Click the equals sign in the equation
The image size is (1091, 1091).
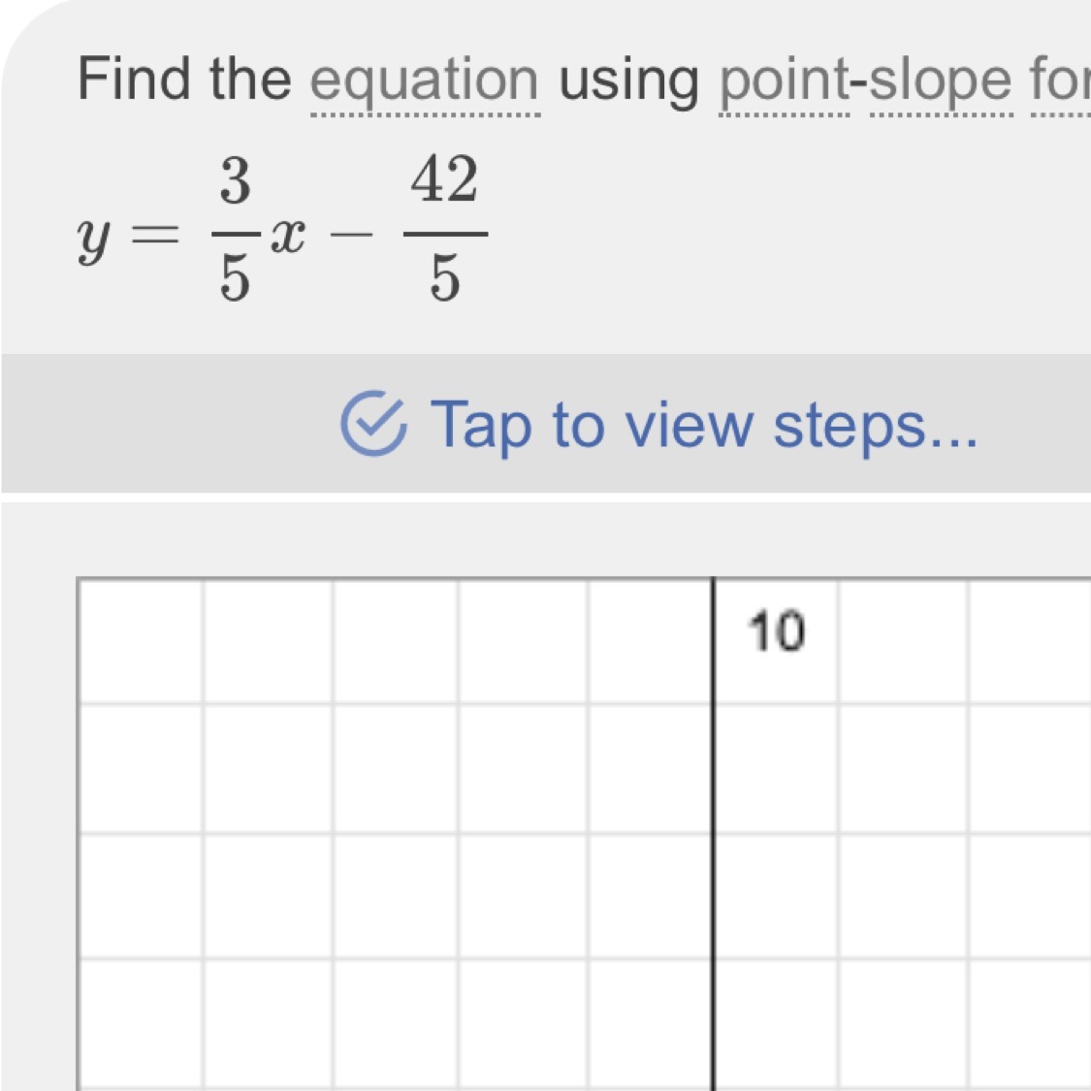tap(156, 234)
